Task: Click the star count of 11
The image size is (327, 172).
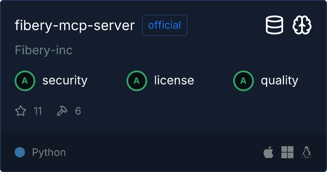Action: (38, 111)
